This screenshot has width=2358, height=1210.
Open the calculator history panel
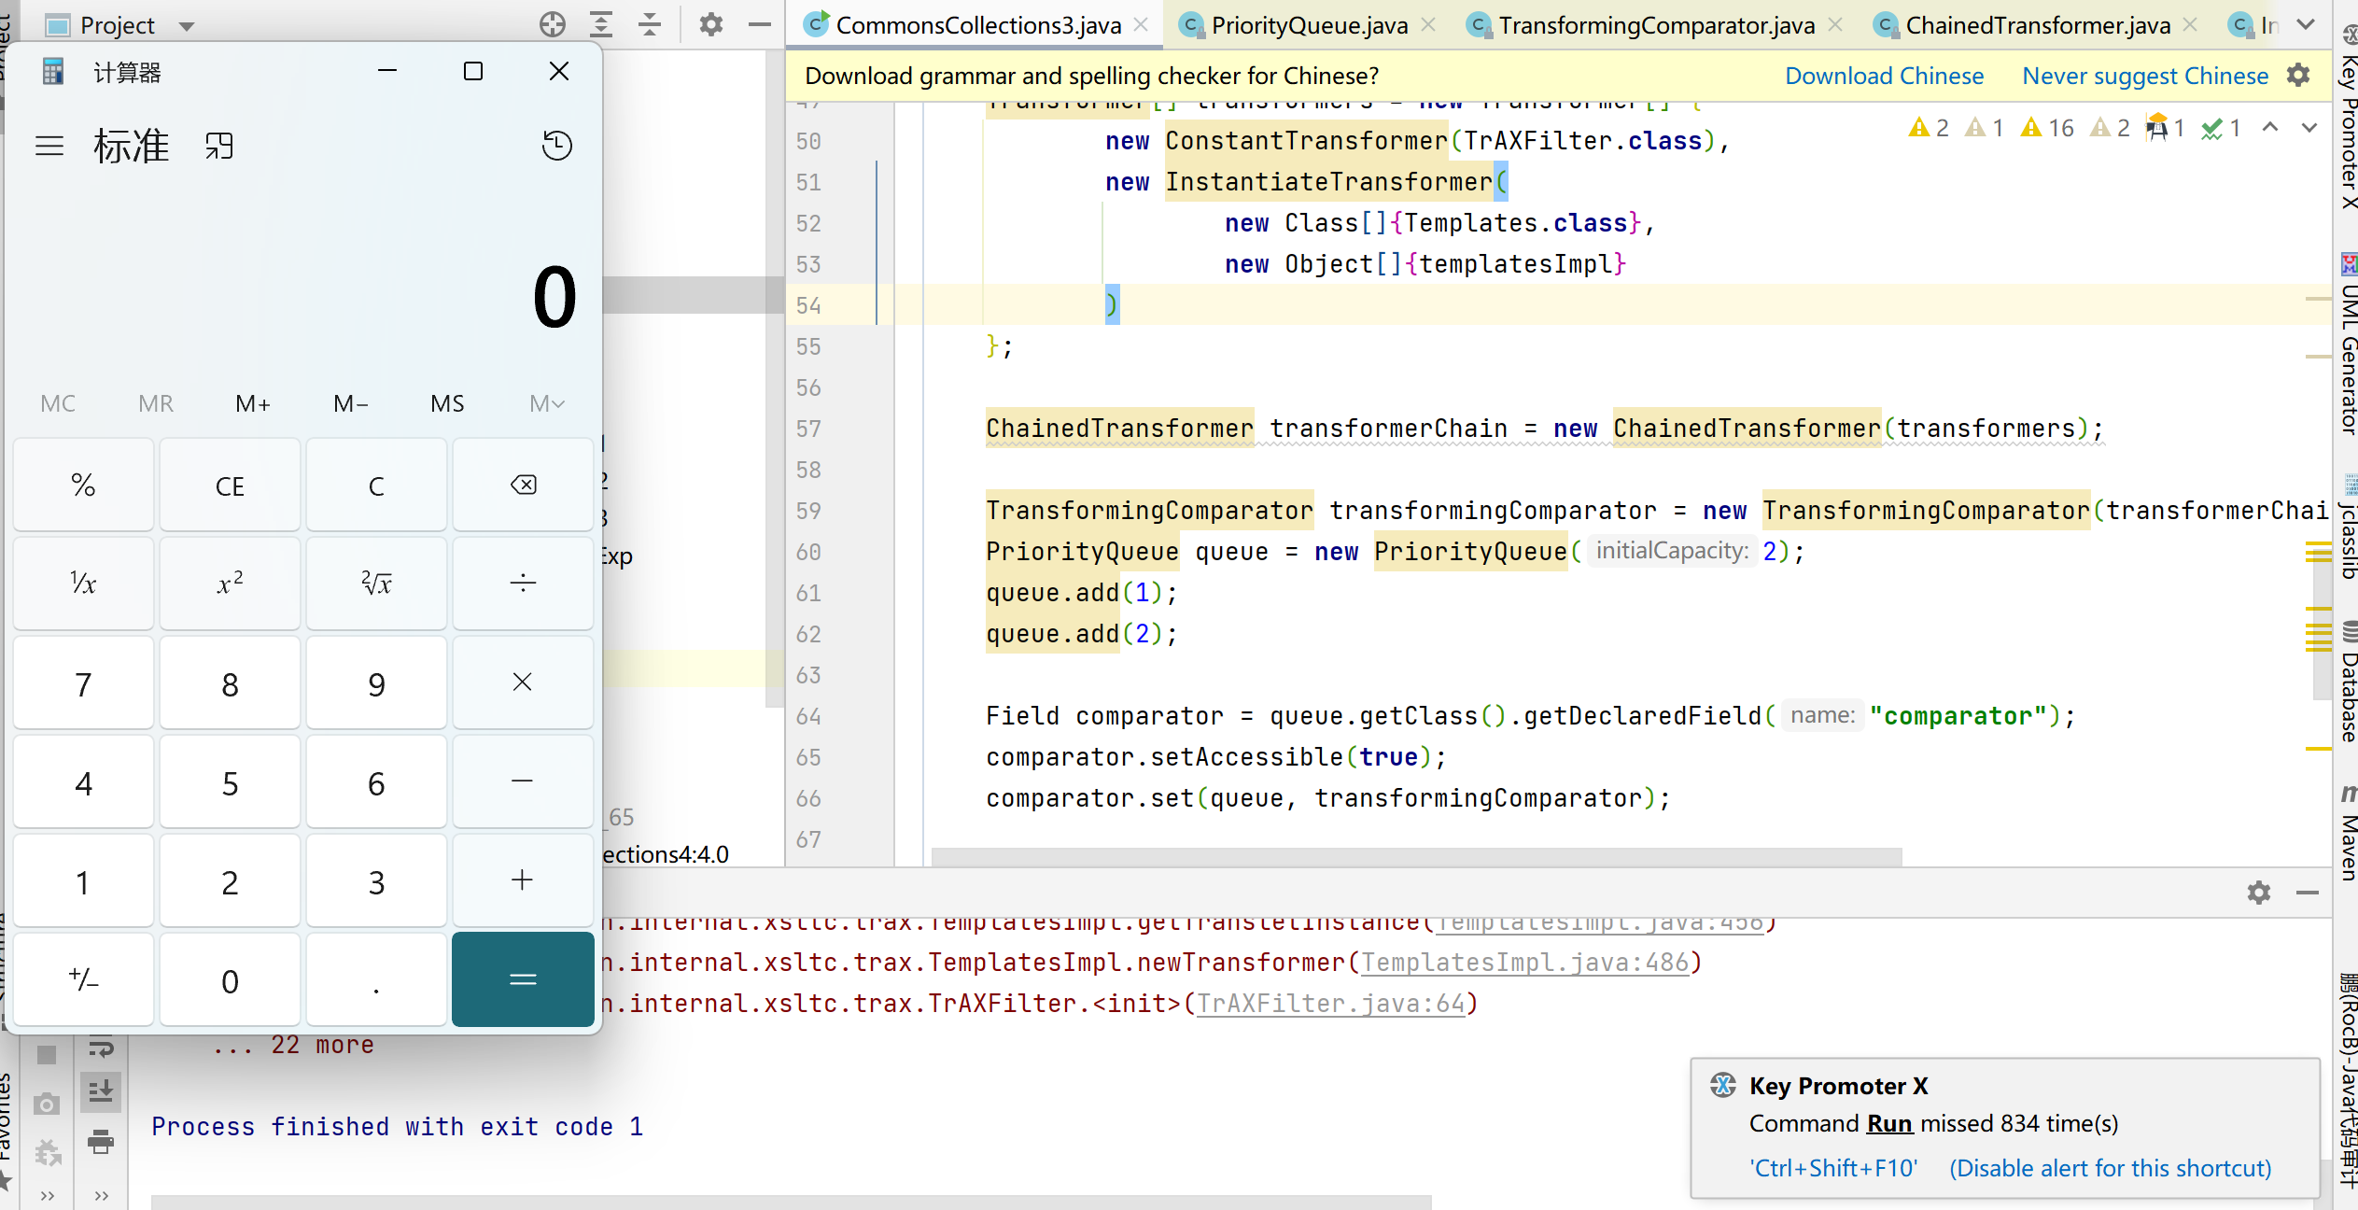point(557,145)
